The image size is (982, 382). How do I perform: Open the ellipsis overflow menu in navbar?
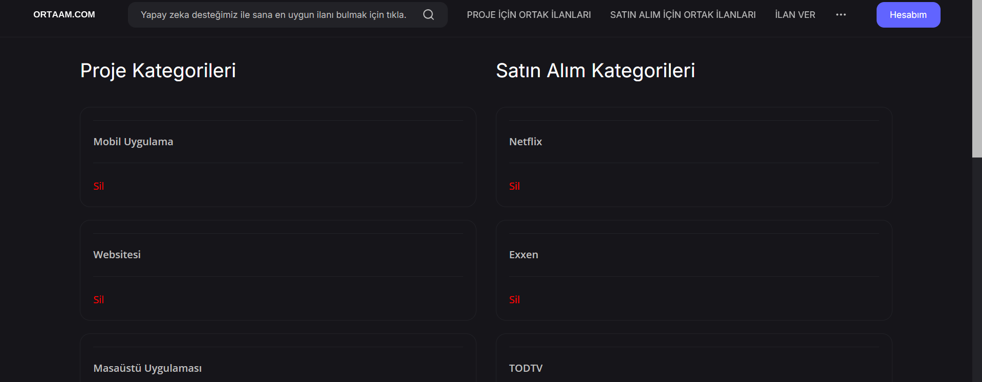pyautogui.click(x=841, y=15)
